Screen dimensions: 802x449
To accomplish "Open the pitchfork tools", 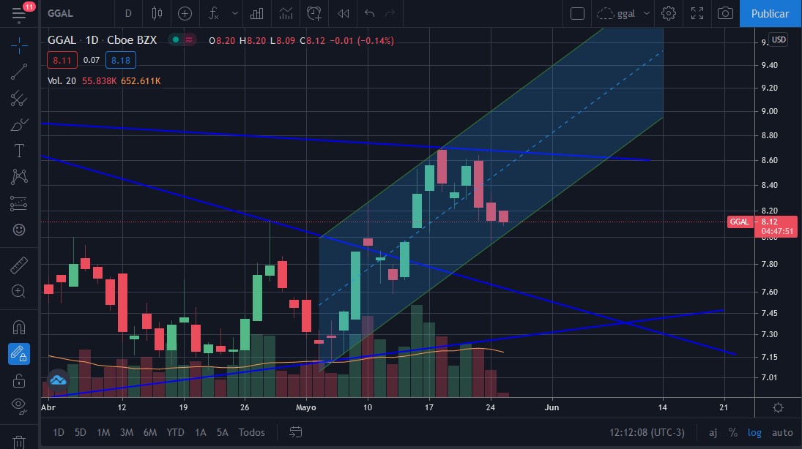I will coord(19,99).
